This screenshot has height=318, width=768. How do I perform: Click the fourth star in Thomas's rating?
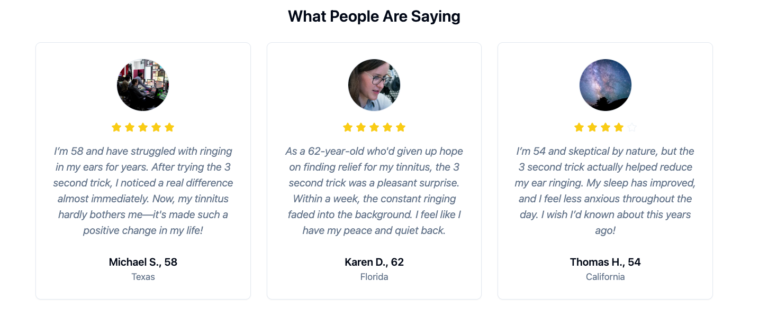click(x=619, y=127)
